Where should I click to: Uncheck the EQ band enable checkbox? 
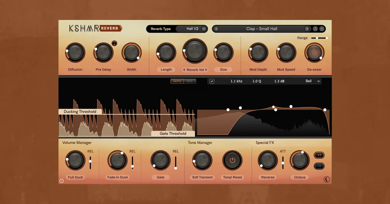[212, 81]
